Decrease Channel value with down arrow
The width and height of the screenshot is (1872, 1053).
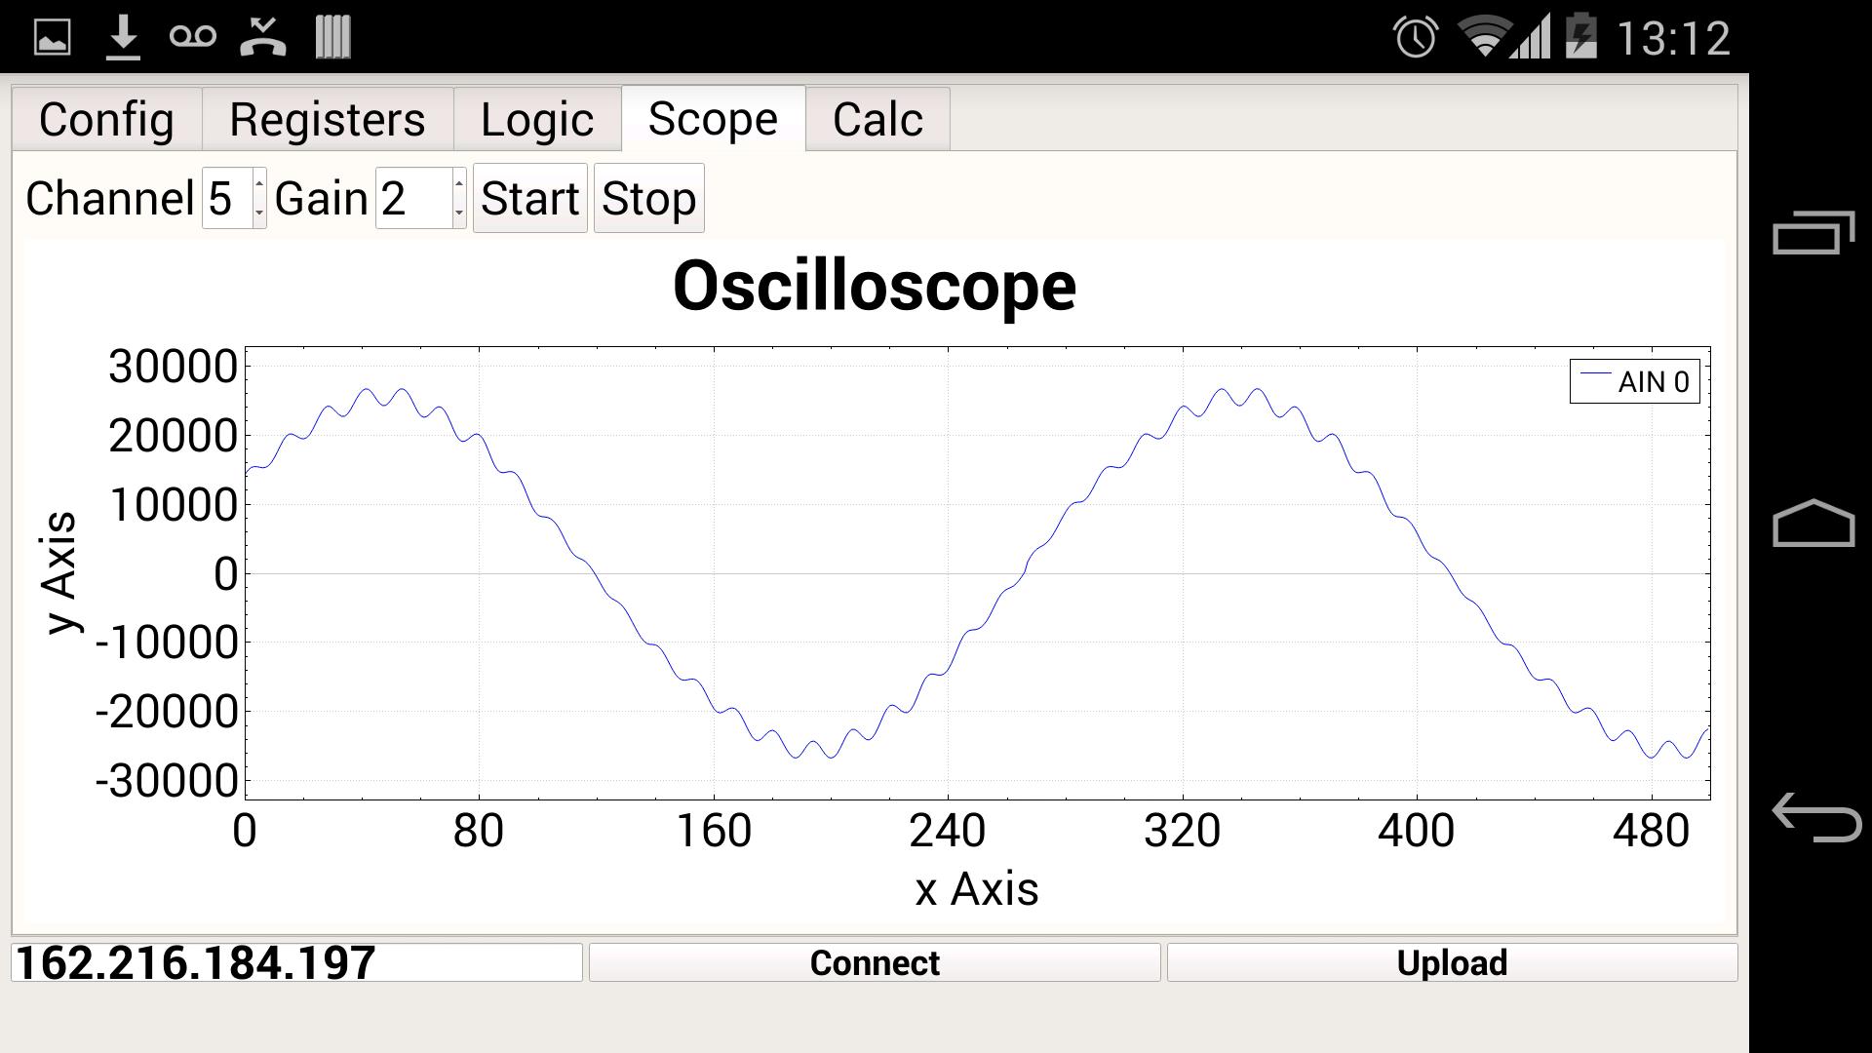259,213
